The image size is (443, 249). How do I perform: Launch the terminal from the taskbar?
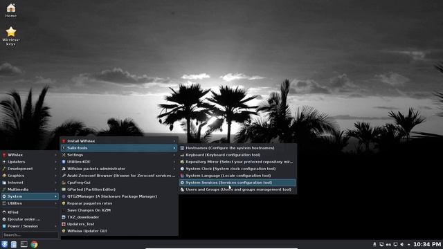point(24,244)
